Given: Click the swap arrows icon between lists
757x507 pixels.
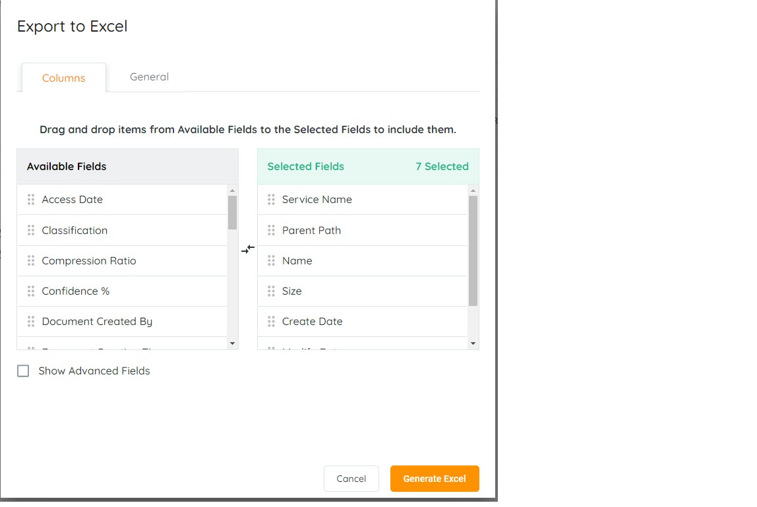Looking at the screenshot, I should [248, 249].
